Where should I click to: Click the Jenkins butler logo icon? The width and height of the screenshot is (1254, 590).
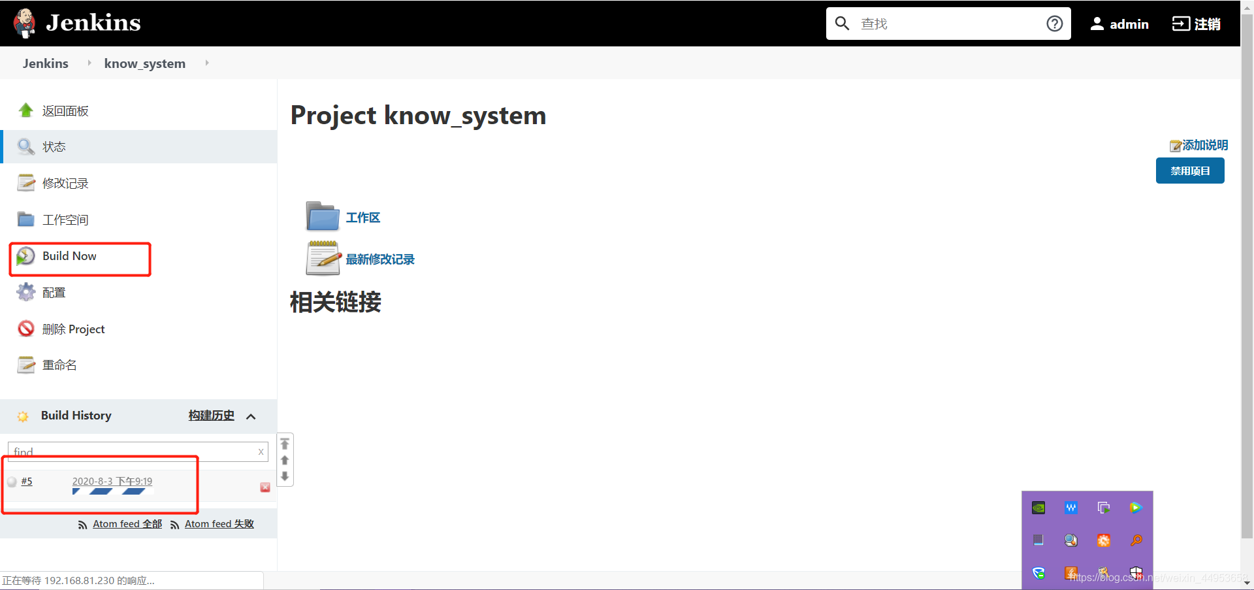tap(25, 24)
